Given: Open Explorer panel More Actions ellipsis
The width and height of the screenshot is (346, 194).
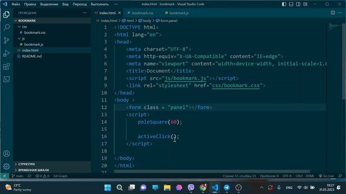Looking at the screenshot, I should pos(84,13).
